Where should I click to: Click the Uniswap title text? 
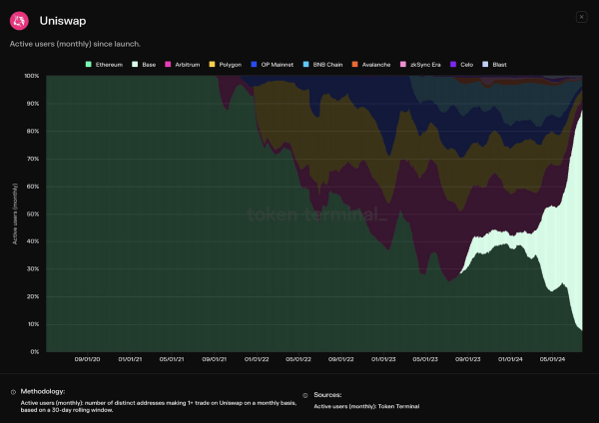pos(58,21)
